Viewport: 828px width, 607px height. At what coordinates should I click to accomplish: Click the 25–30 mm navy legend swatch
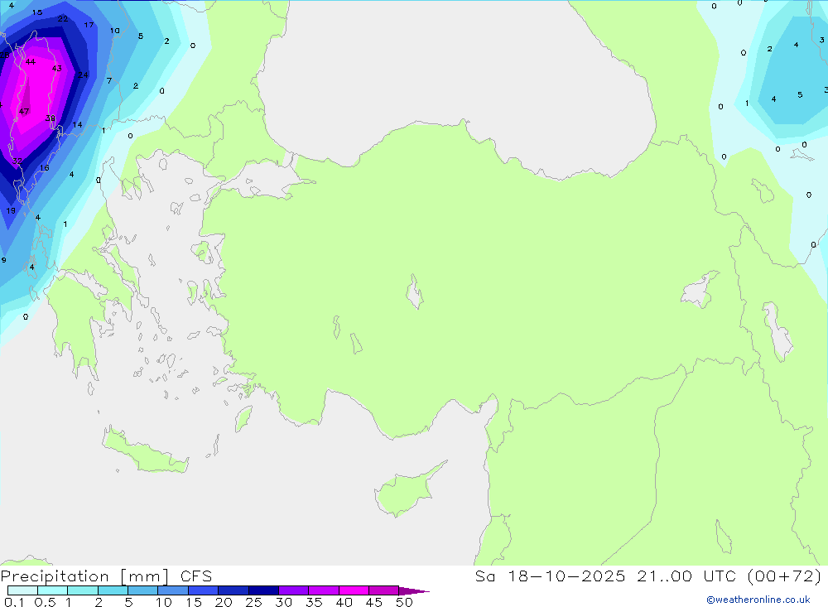[x=263, y=590]
